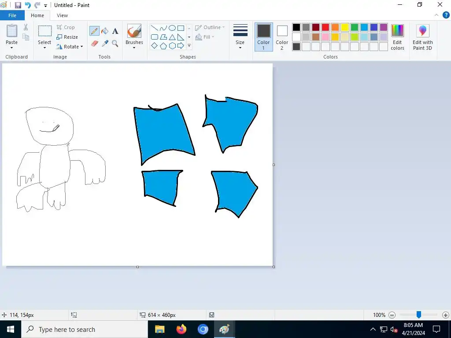
Task: Click the Resize button
Action: (x=67, y=37)
